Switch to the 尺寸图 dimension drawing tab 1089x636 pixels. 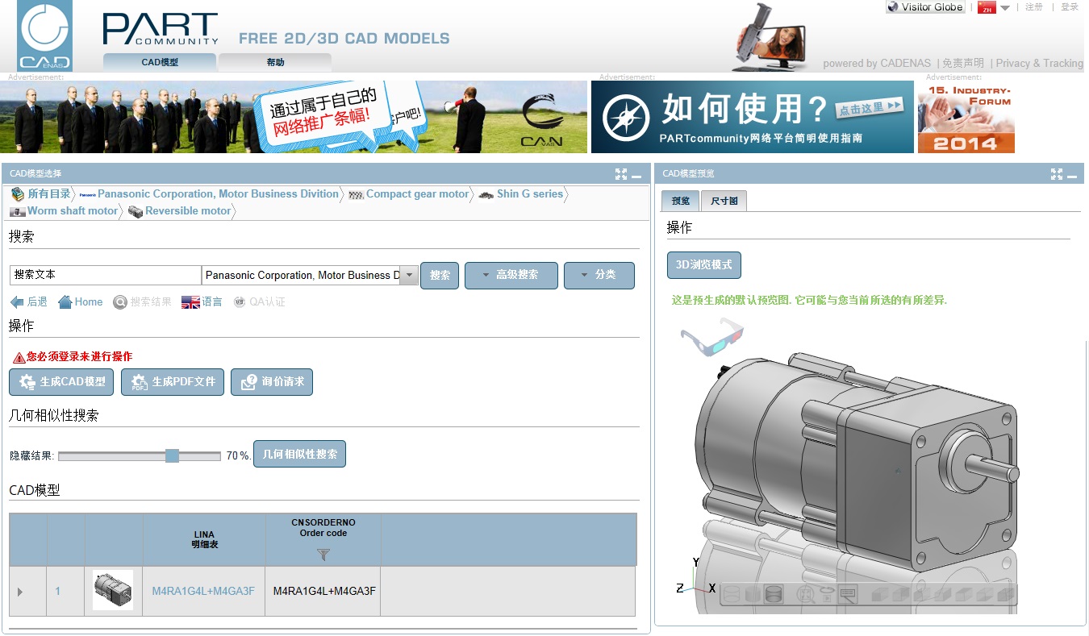pos(724,201)
